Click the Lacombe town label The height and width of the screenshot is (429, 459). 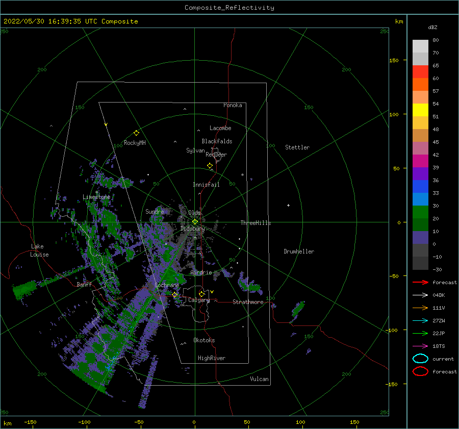point(220,128)
